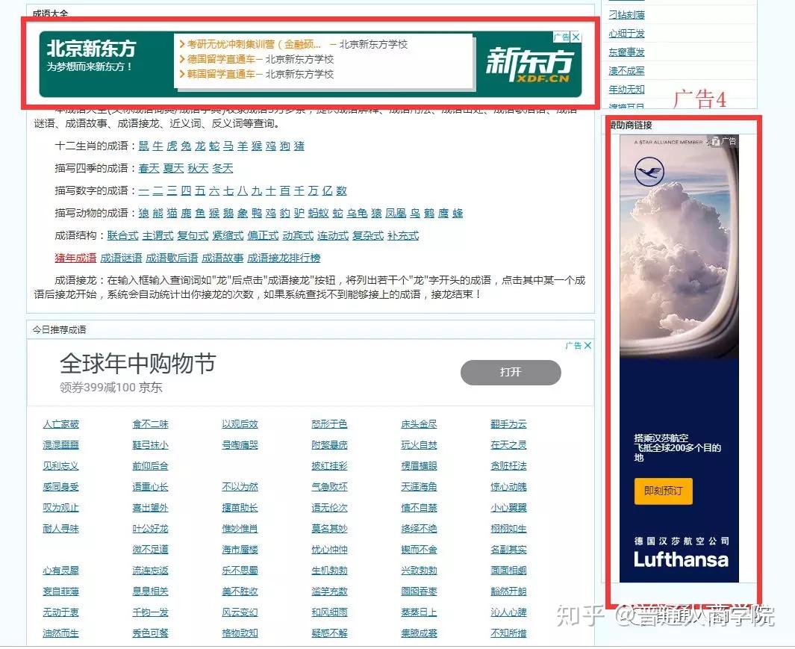Open recommended idiom 小心翼翼

(x=508, y=508)
